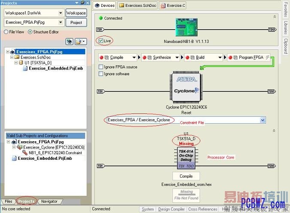
Task: Open the constraint file configuration dropdown
Action: point(263,120)
